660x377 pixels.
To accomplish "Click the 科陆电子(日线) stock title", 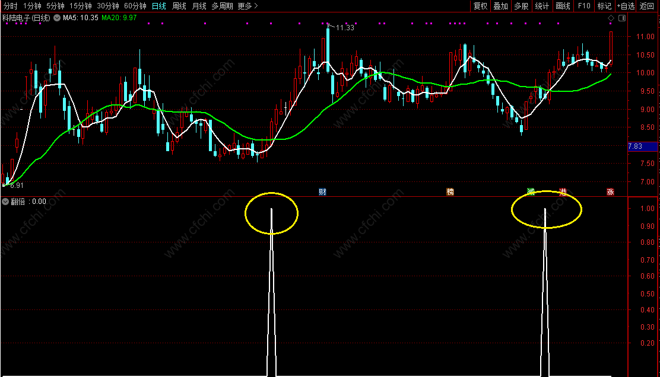I will pos(26,18).
